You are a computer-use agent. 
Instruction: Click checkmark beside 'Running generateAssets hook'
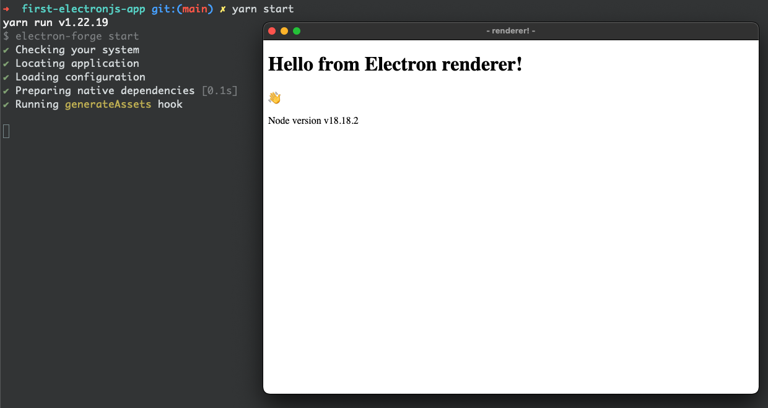click(x=6, y=104)
